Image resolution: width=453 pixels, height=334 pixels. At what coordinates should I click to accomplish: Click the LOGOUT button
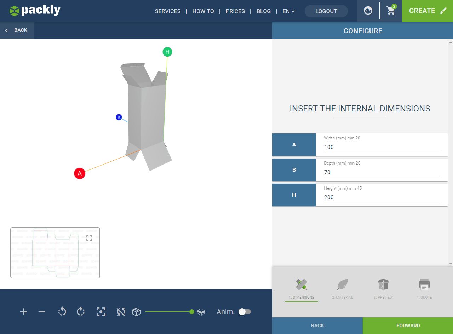point(326,11)
